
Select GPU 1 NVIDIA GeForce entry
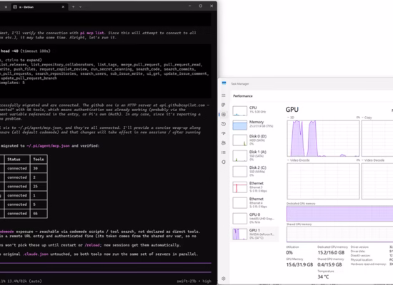point(255,234)
